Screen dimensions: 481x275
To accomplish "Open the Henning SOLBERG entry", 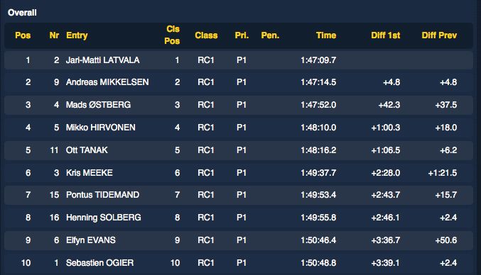I will click(x=238, y=218).
